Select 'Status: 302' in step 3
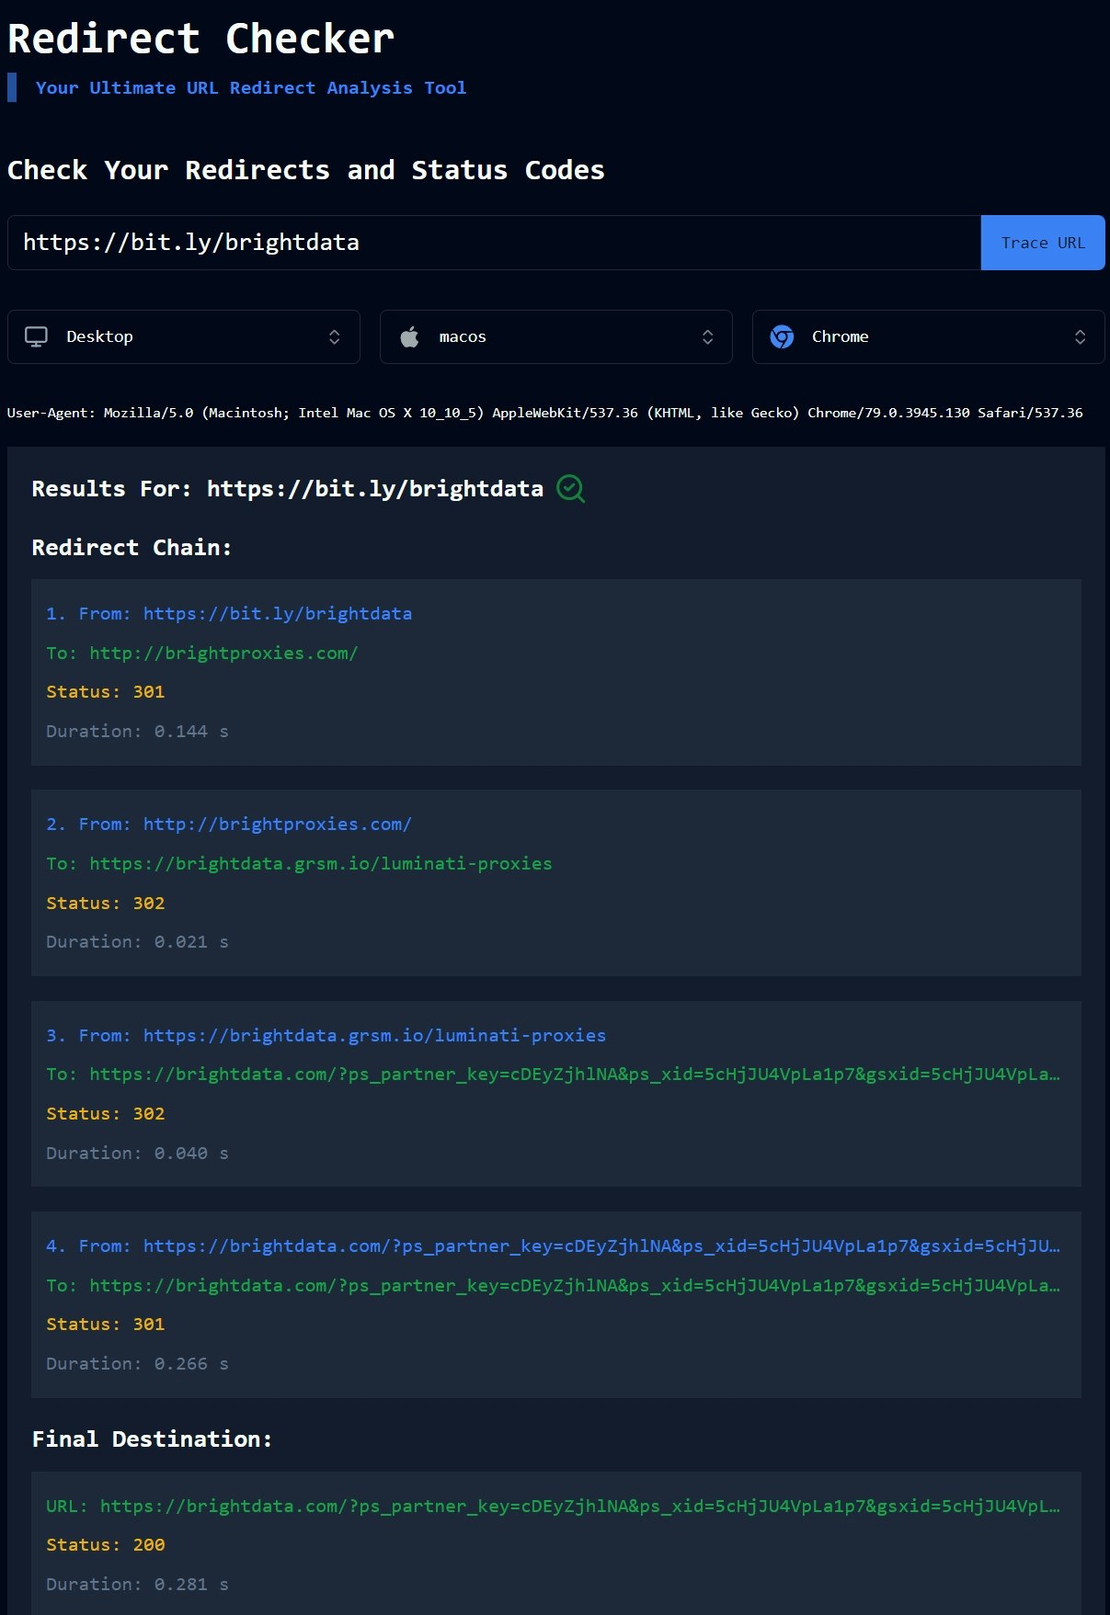 click(106, 1113)
